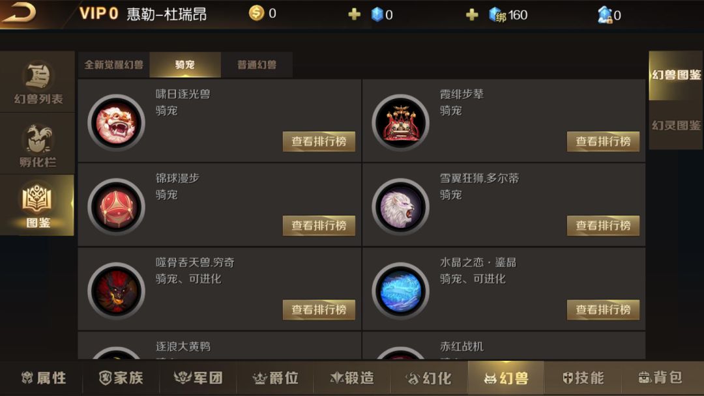Open 幻灵图鉴 tab on right side

point(676,125)
